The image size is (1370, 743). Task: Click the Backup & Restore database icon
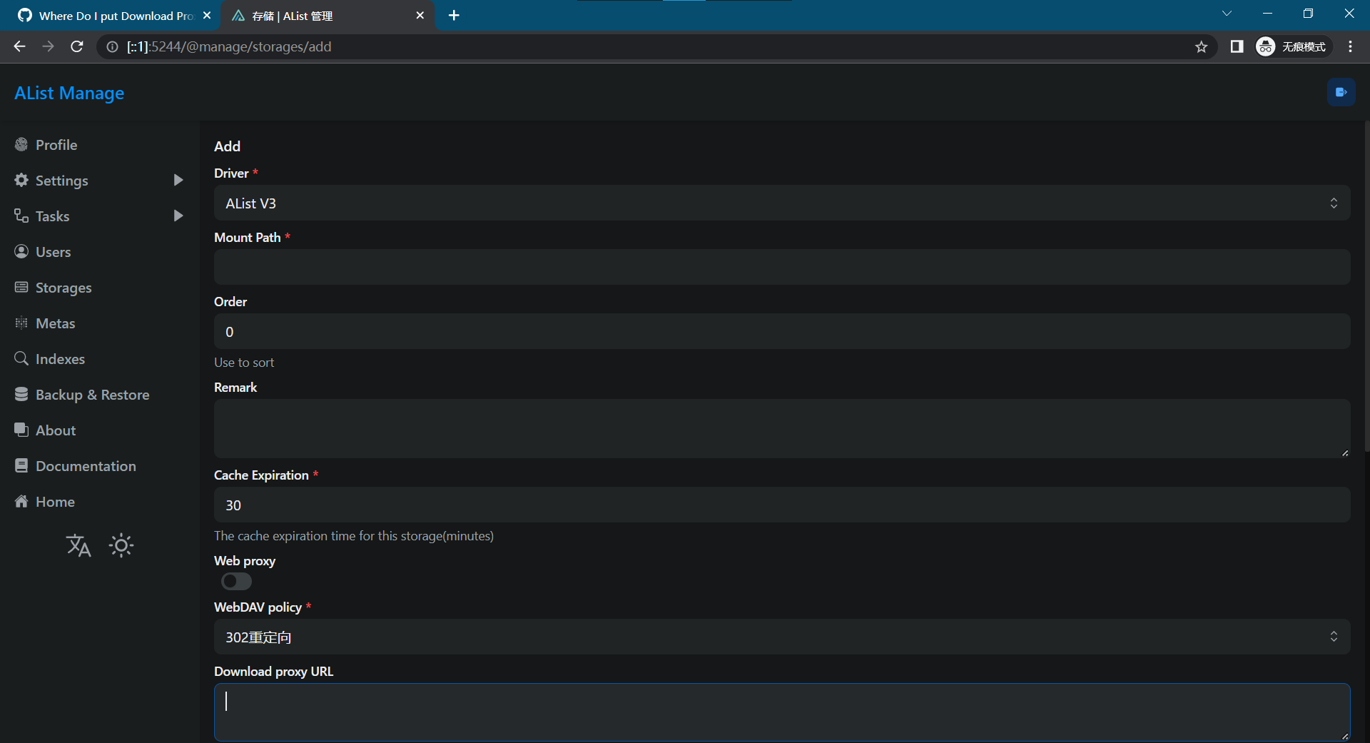(x=21, y=394)
